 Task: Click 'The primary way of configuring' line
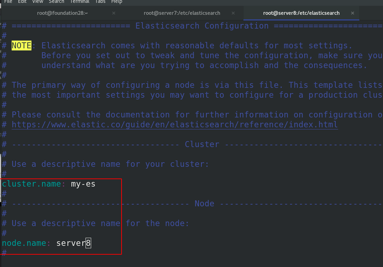pyautogui.click(x=197, y=85)
